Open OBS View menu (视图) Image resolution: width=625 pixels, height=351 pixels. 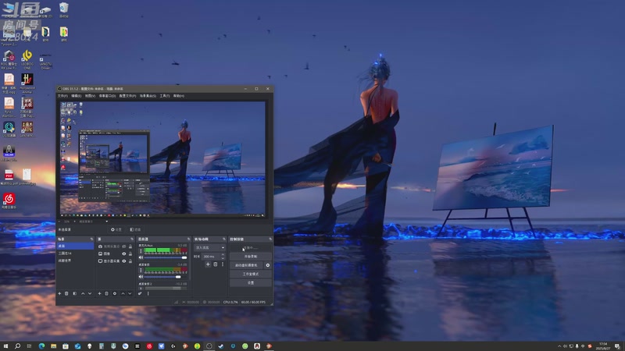point(90,96)
